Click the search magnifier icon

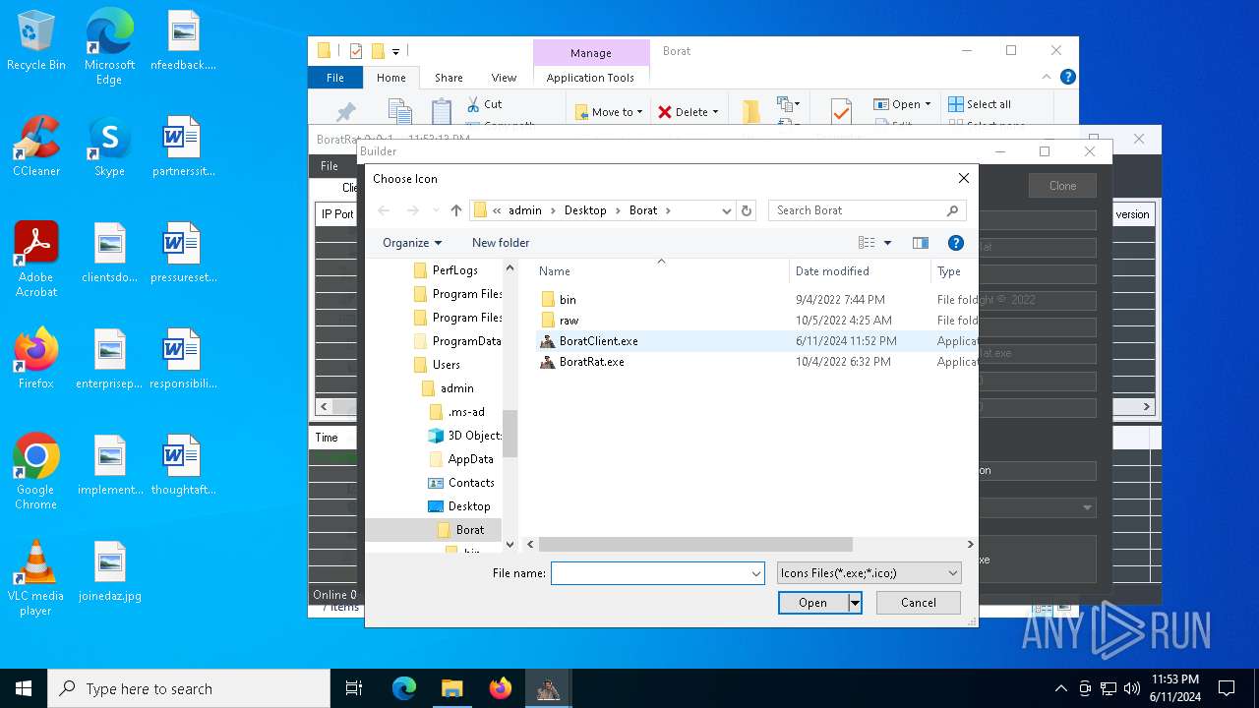pyautogui.click(x=952, y=210)
